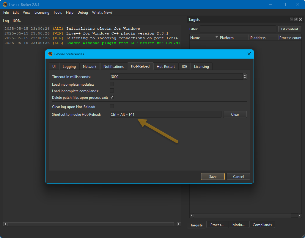Open the View menu
305x238 pixels.
[26, 12]
